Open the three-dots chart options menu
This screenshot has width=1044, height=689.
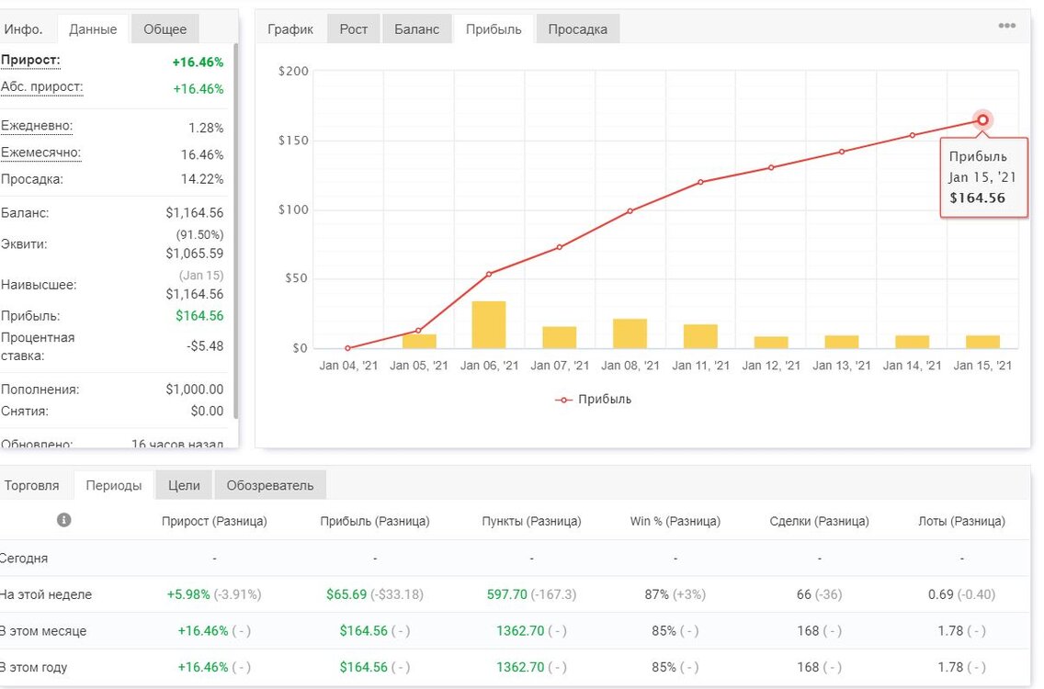1006,26
